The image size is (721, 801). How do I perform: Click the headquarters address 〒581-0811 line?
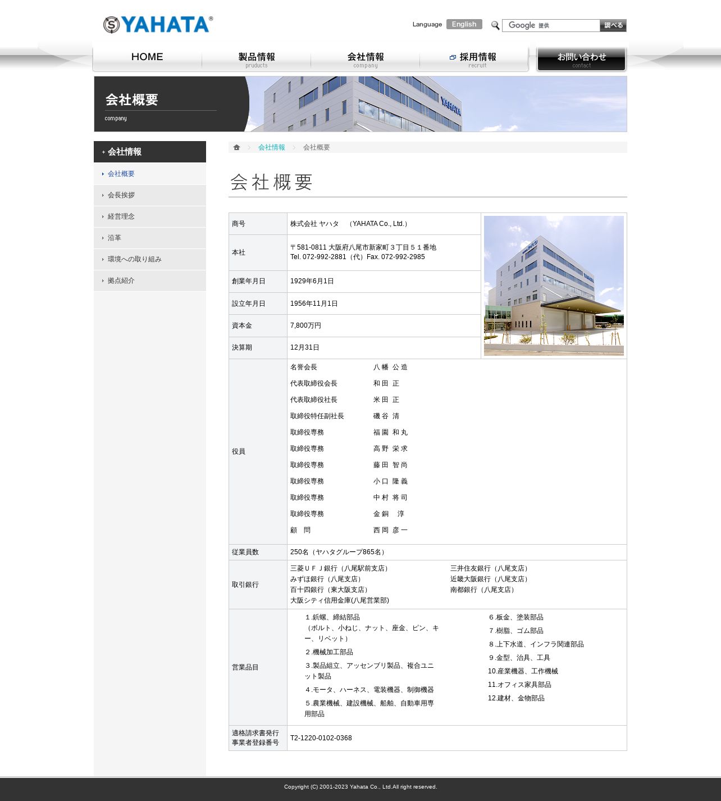point(363,247)
